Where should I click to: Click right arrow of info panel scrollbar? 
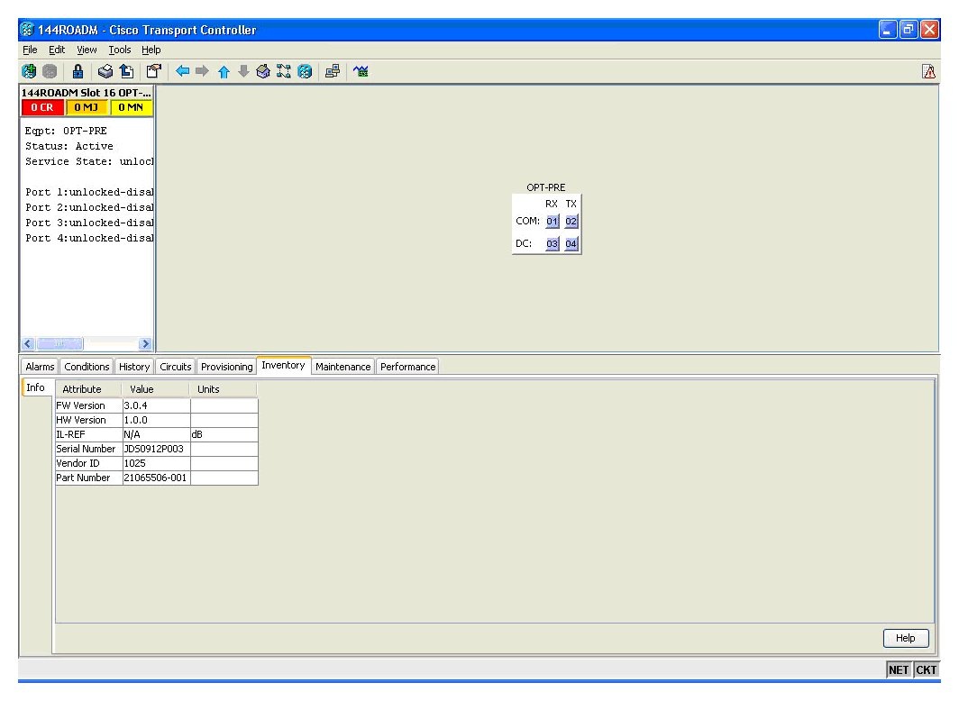point(145,344)
